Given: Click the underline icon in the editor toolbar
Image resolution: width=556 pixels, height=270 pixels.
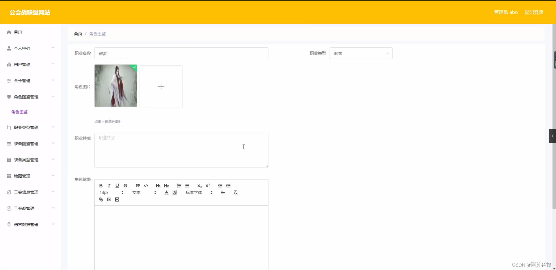Looking at the screenshot, I should pos(117,185).
